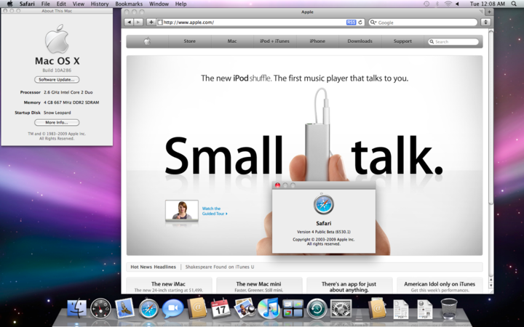Open the File menu
524x327 pixels.
click(45, 4)
